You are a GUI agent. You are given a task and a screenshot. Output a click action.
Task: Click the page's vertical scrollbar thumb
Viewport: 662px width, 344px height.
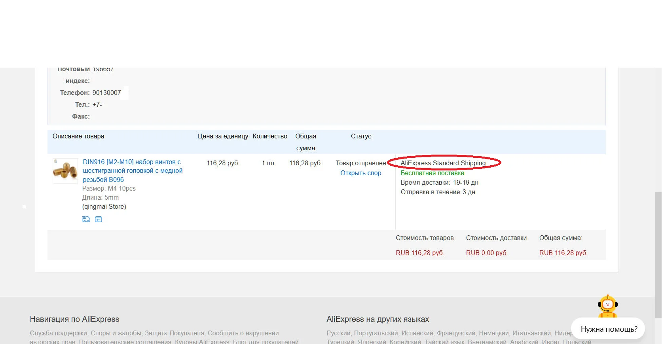click(x=658, y=255)
